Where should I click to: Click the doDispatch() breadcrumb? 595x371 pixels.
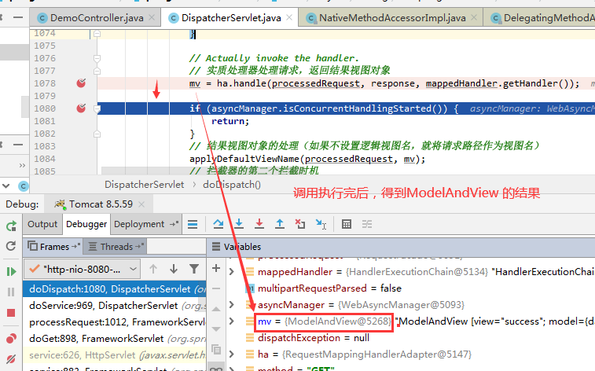click(x=231, y=185)
